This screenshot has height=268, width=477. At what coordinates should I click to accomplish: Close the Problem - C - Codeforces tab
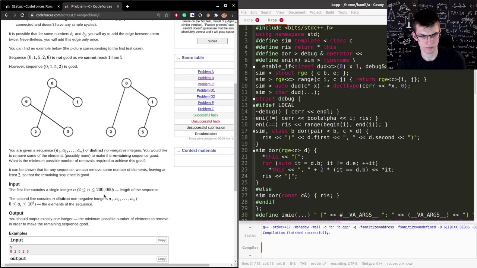tap(118, 6)
